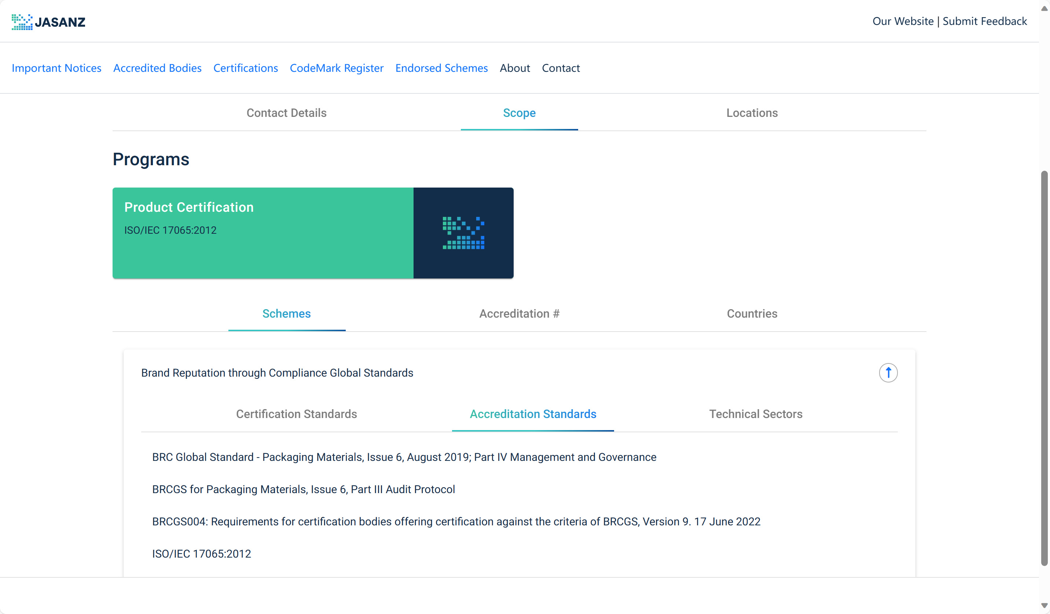Open the Contact Details tab

tap(287, 112)
